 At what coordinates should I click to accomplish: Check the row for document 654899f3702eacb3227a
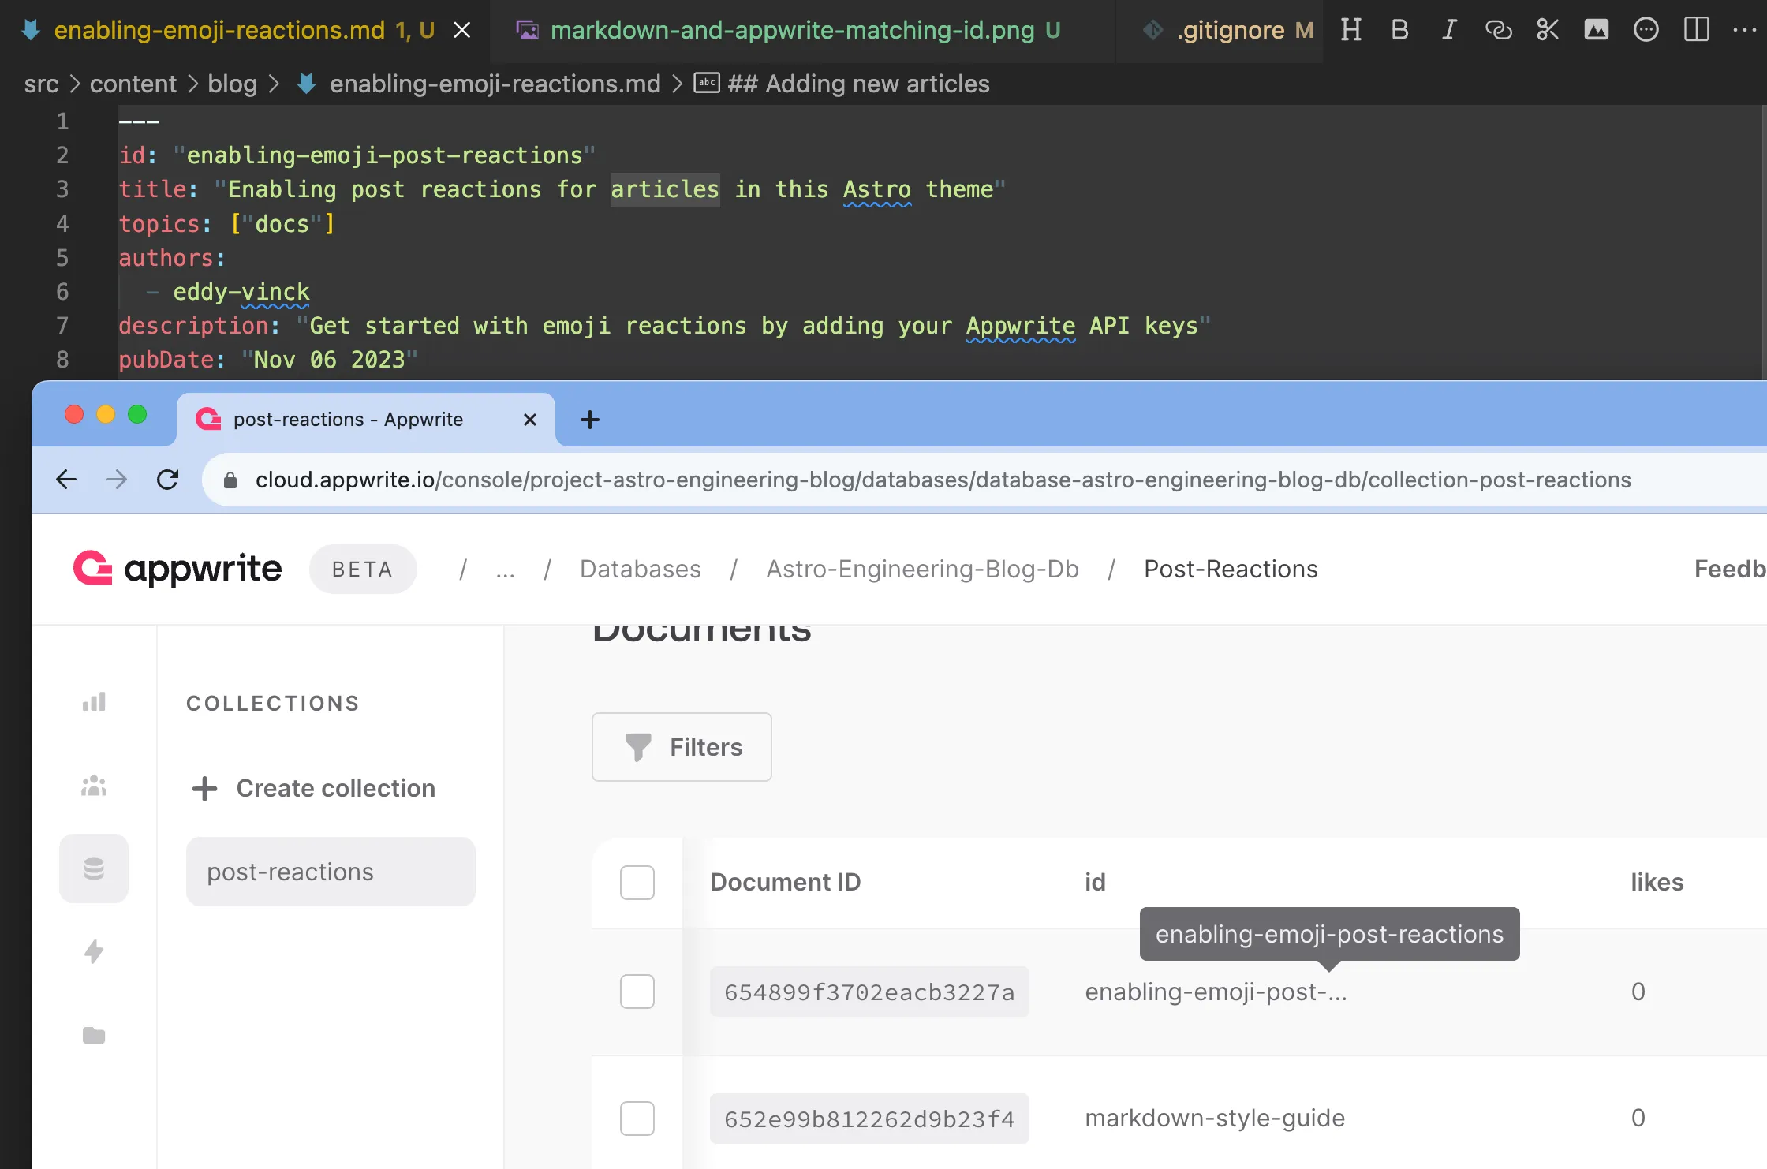[x=637, y=992]
